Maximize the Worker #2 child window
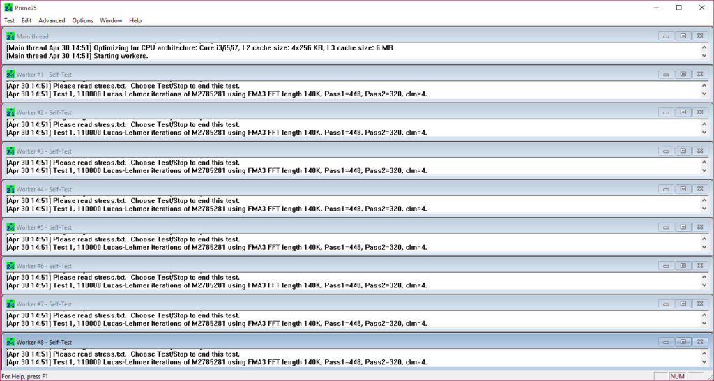The image size is (714, 381). click(x=683, y=112)
